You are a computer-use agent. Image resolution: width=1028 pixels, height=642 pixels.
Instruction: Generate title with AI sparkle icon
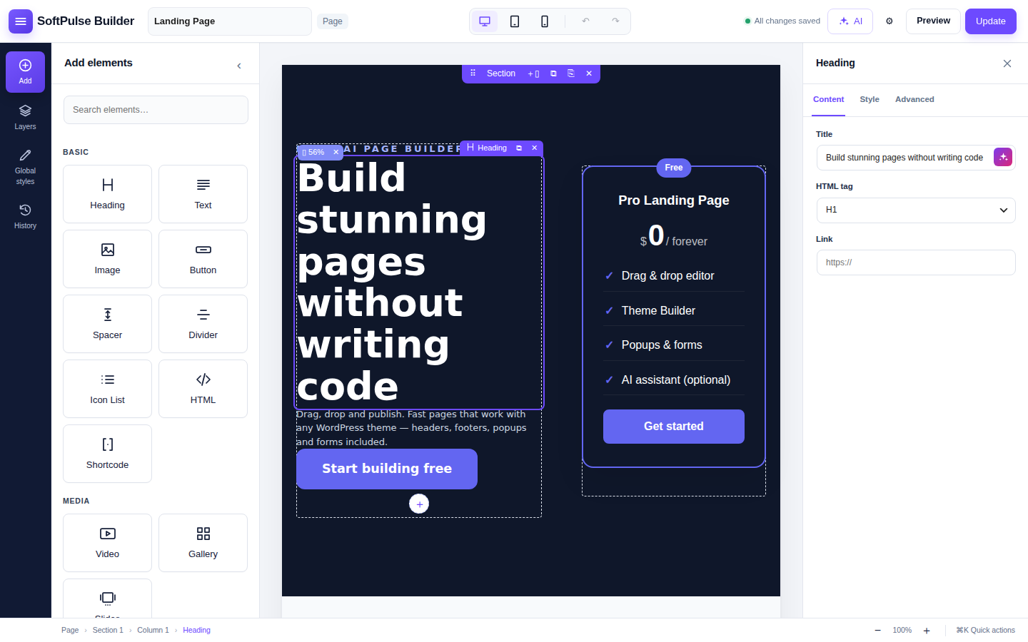click(x=1003, y=157)
